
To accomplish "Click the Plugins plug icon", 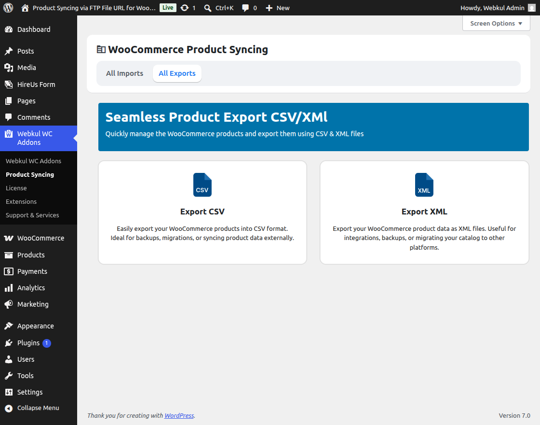I will click(9, 343).
